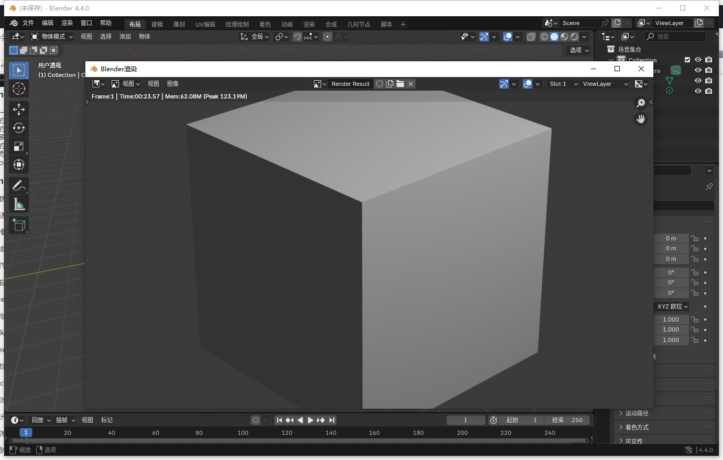Select the Scale tool
The image size is (723, 460).
coord(19,146)
